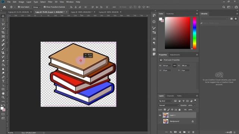Open the layer Kind filter dropdown

165,101
